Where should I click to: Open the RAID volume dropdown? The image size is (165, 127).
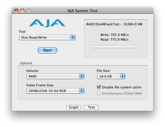point(55,76)
